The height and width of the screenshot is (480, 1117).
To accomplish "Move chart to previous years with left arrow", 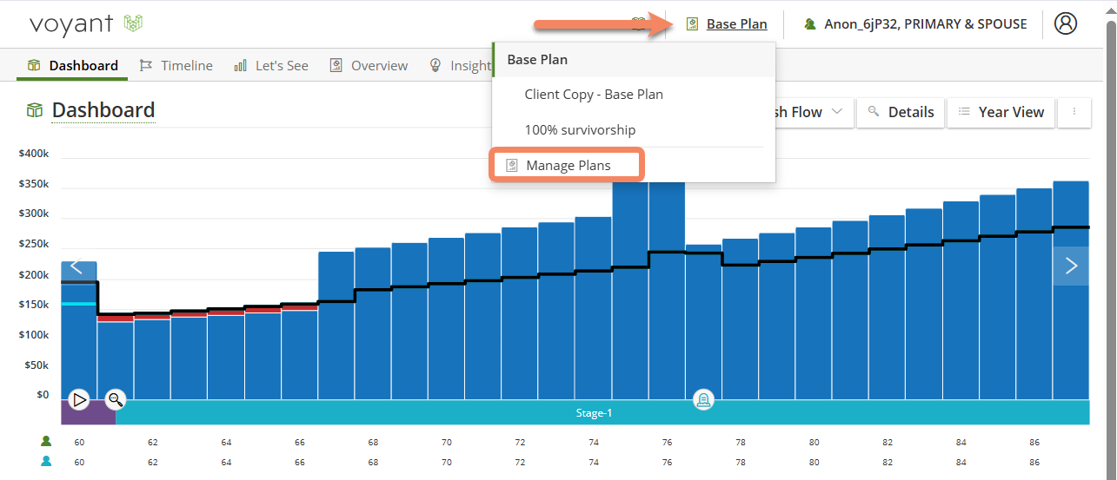I will tap(76, 266).
